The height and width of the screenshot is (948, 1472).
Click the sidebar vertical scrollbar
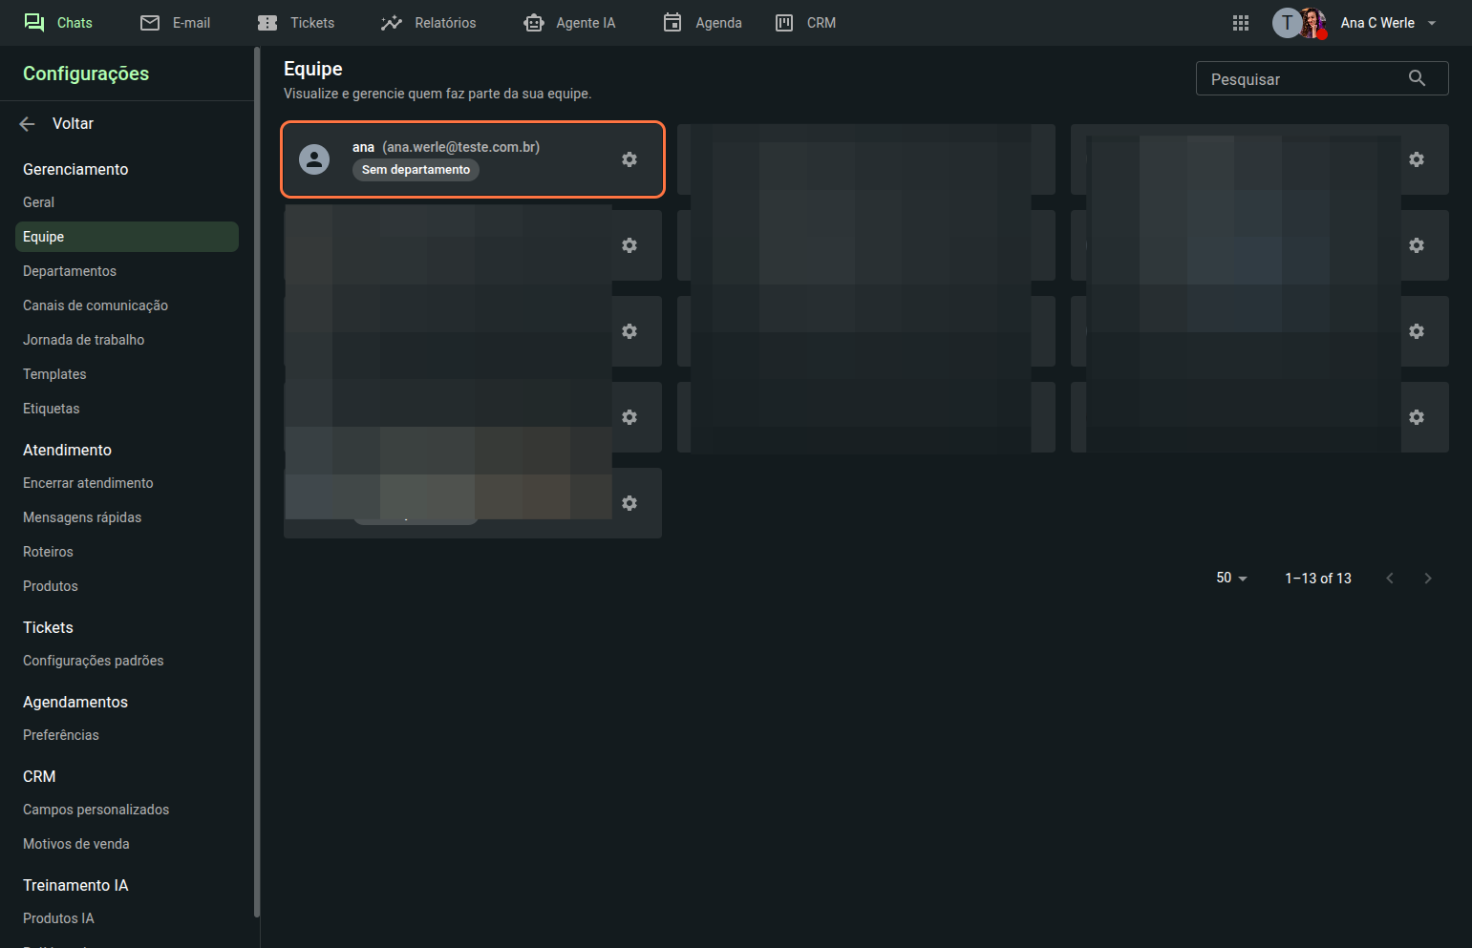tap(256, 477)
